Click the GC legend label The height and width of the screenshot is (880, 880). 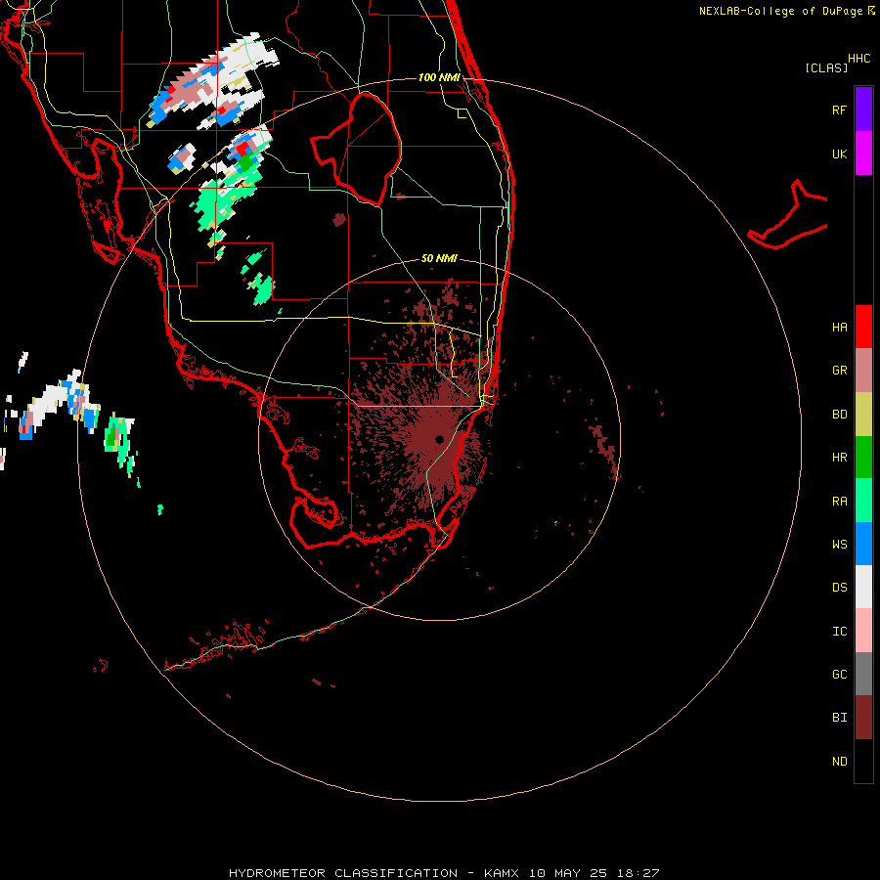pyautogui.click(x=839, y=675)
